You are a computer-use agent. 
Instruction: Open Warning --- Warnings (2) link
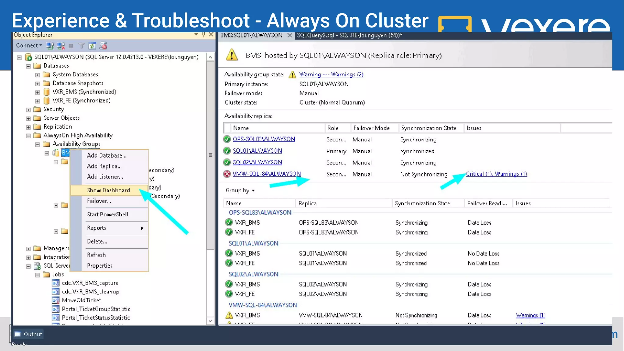point(331,74)
